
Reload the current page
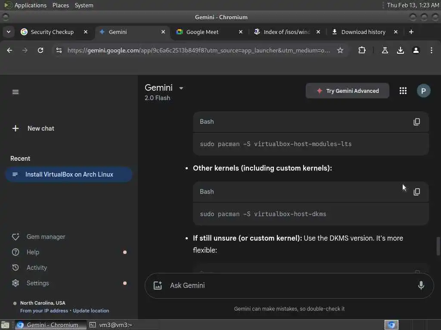[x=40, y=51]
